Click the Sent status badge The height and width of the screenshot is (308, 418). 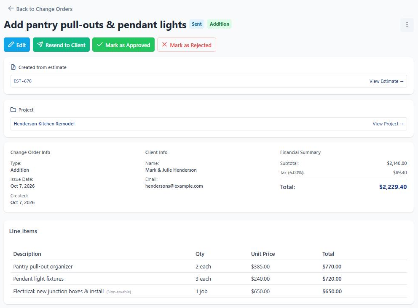point(197,24)
